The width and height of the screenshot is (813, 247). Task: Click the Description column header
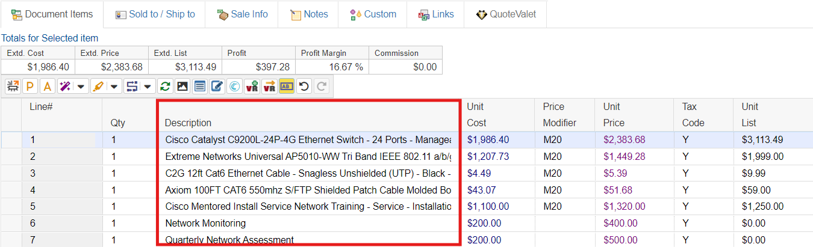188,123
